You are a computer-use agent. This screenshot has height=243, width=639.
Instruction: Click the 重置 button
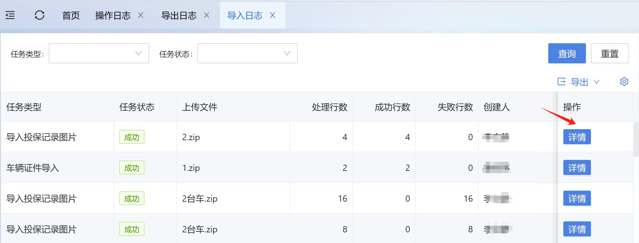(x=609, y=53)
